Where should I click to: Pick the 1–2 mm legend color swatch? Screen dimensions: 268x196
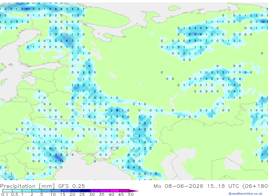(x=27, y=191)
